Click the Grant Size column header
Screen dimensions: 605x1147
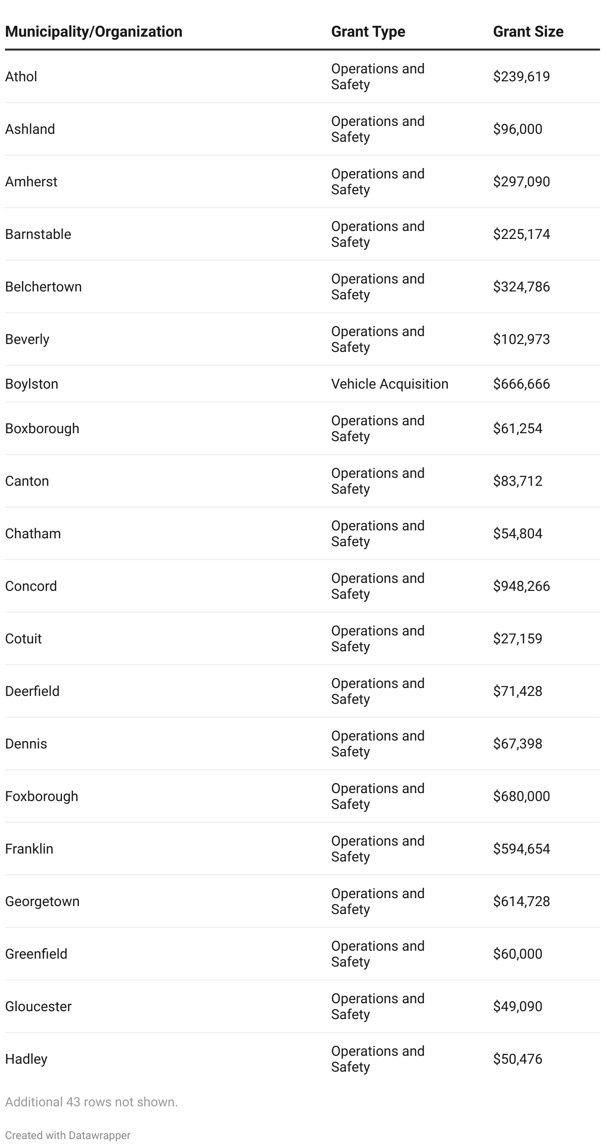pyautogui.click(x=528, y=32)
